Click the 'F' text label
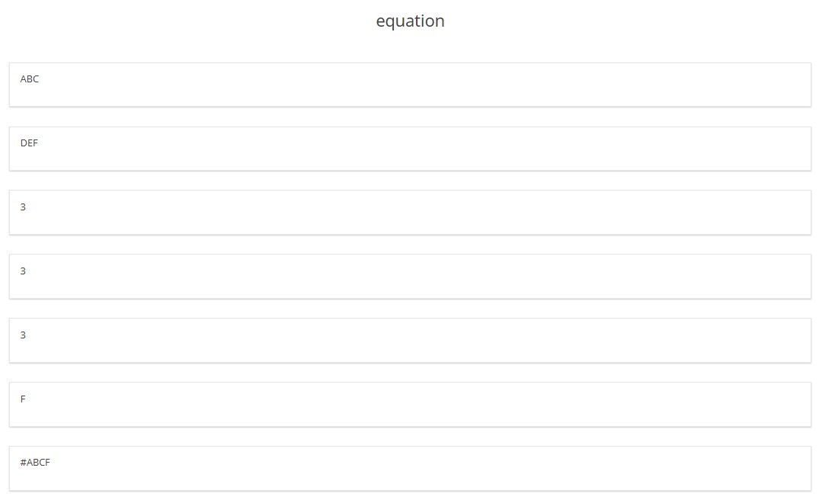819x500 pixels. click(x=23, y=399)
